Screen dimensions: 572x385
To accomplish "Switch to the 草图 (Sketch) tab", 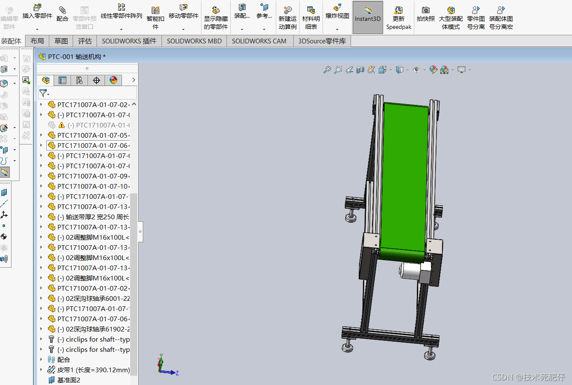I will tap(61, 41).
